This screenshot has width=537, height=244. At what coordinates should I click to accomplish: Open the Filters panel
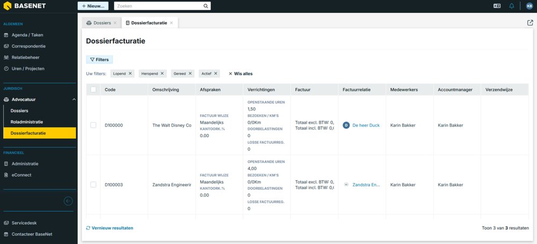coord(99,60)
